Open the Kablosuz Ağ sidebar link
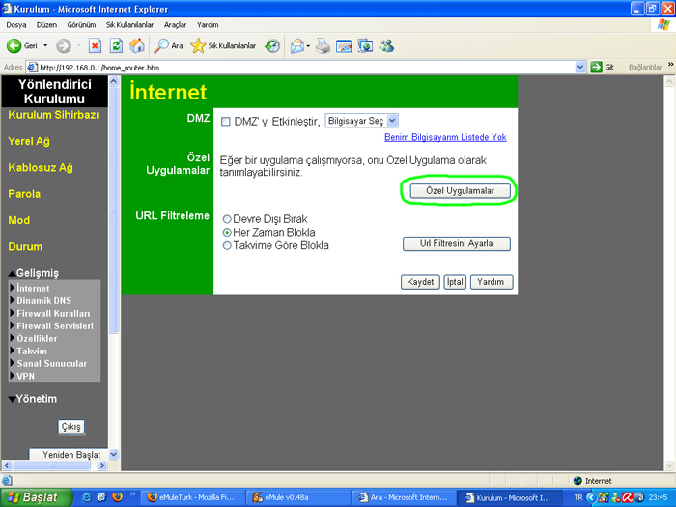The width and height of the screenshot is (676, 507). tap(41, 168)
